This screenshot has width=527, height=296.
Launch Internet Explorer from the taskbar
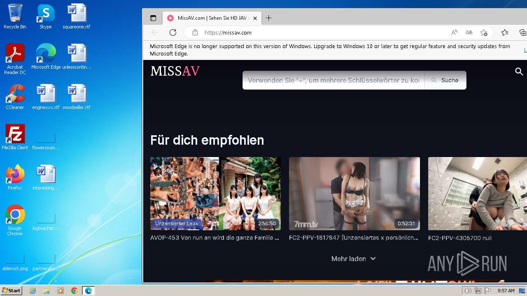click(33, 291)
